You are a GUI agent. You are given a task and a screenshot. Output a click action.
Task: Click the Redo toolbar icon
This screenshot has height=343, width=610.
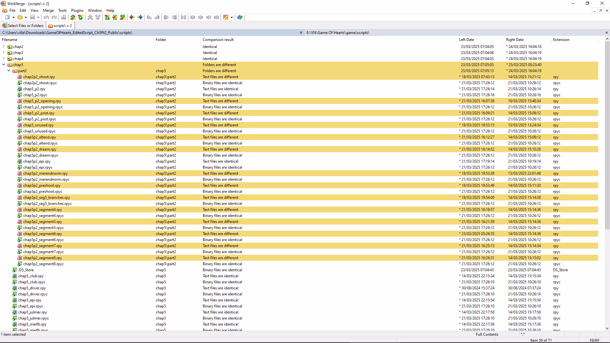tap(54, 17)
